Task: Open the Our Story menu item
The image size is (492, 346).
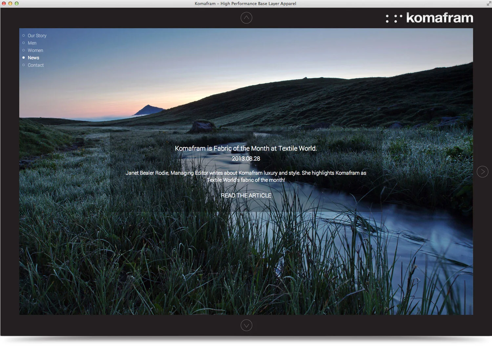Action: [37, 35]
